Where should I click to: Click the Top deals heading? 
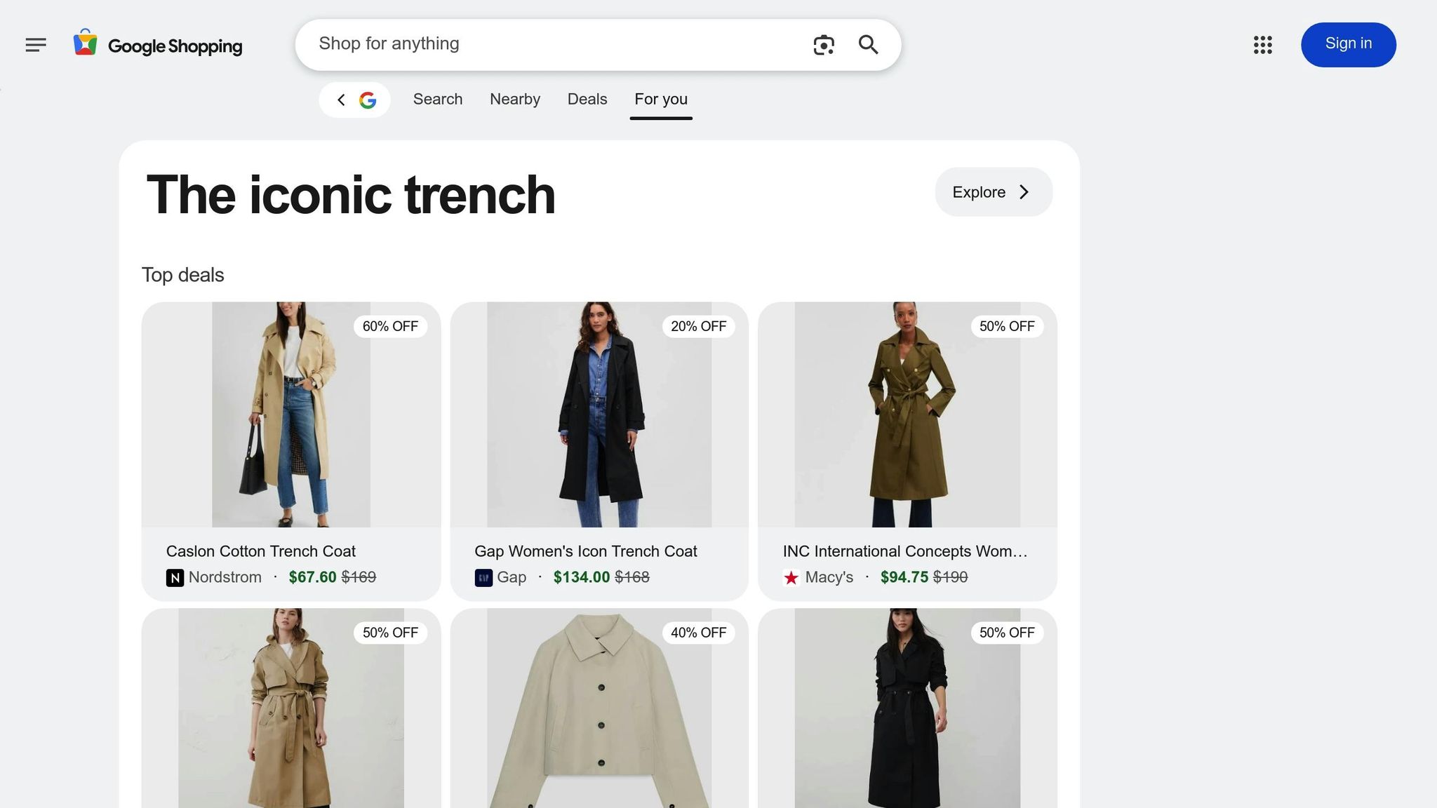(183, 275)
